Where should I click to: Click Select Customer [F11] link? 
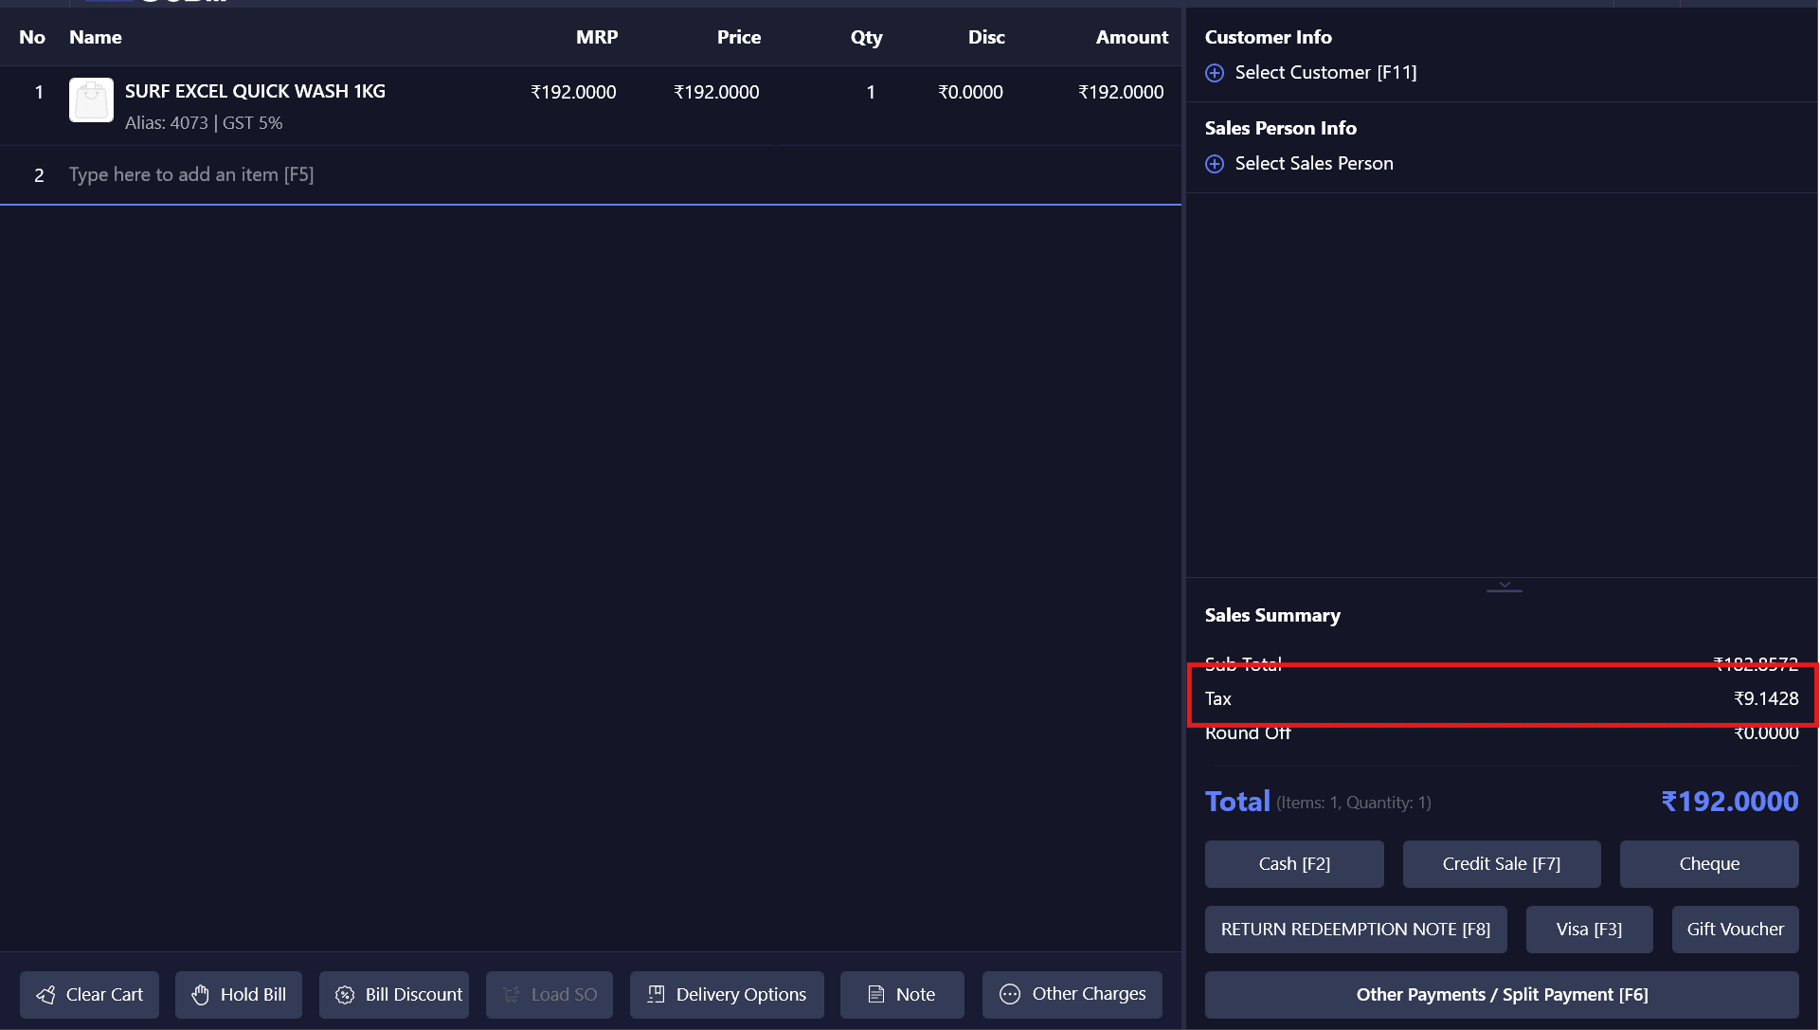[x=1324, y=73]
